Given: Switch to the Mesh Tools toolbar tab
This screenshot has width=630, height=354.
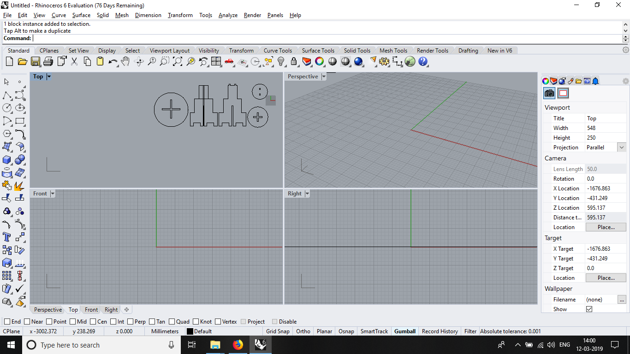Looking at the screenshot, I should pos(393,51).
